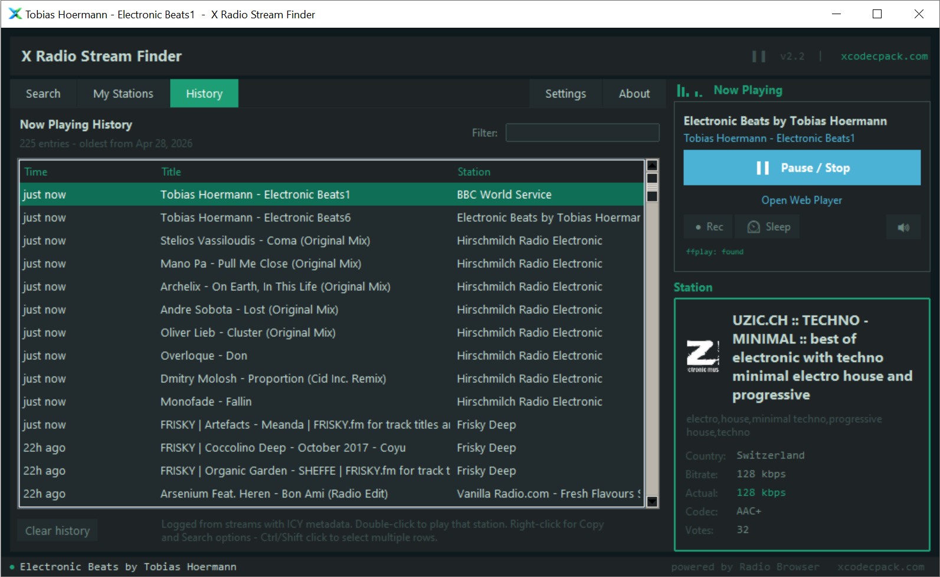Click the Switzerland country value
Image resolution: width=940 pixels, height=577 pixels.
770,455
